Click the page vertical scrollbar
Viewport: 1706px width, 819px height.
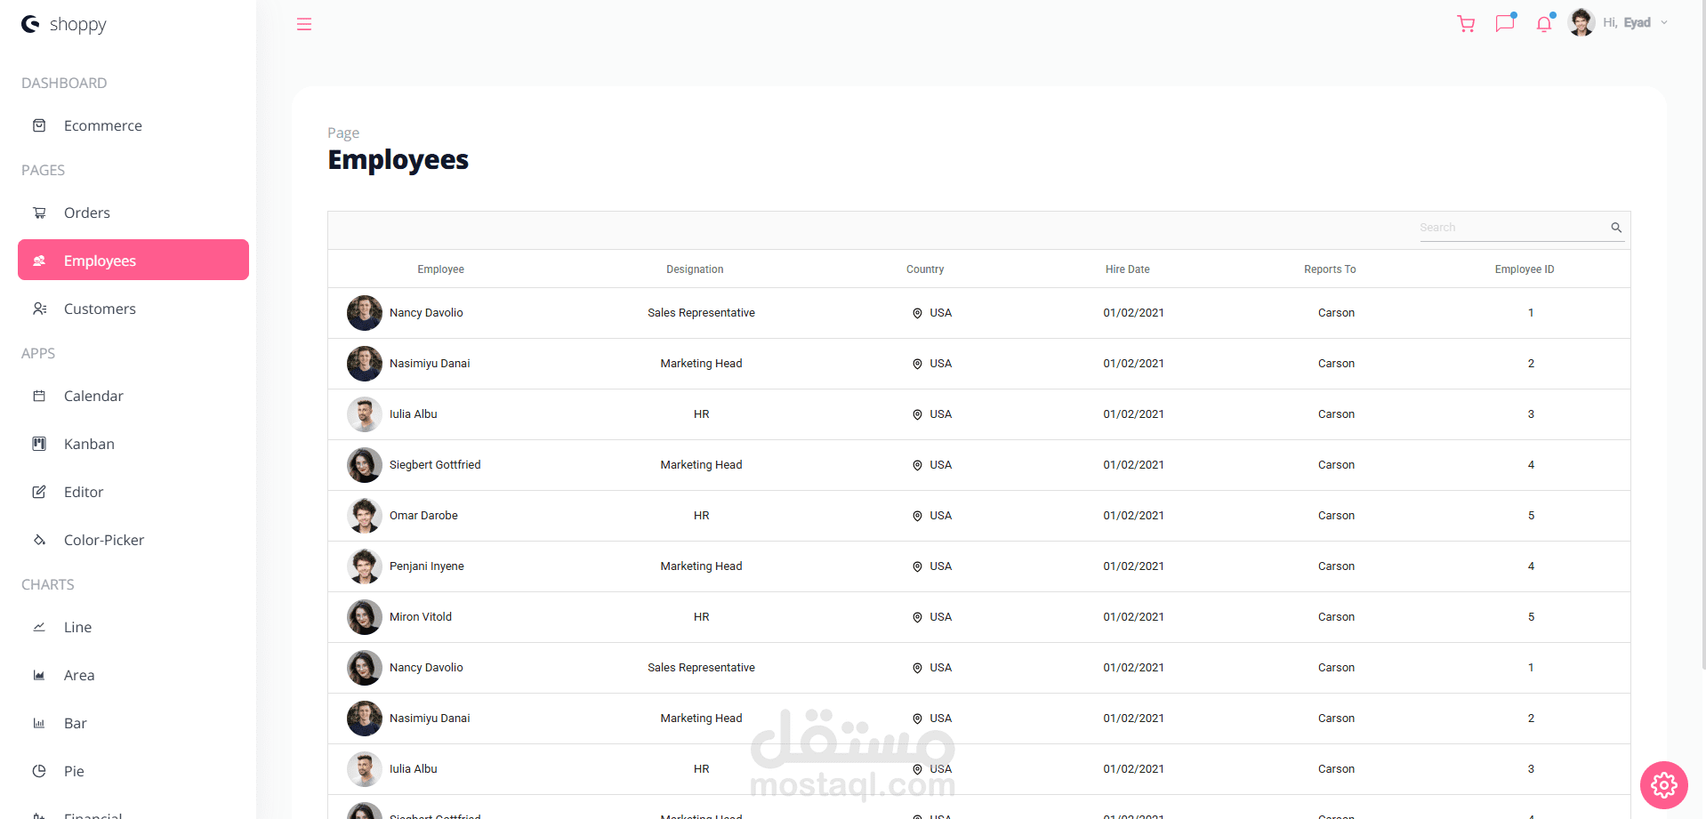(x=1702, y=333)
